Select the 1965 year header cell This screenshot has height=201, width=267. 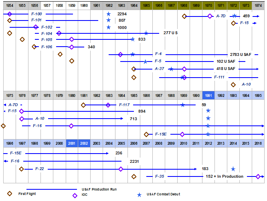(146, 6)
